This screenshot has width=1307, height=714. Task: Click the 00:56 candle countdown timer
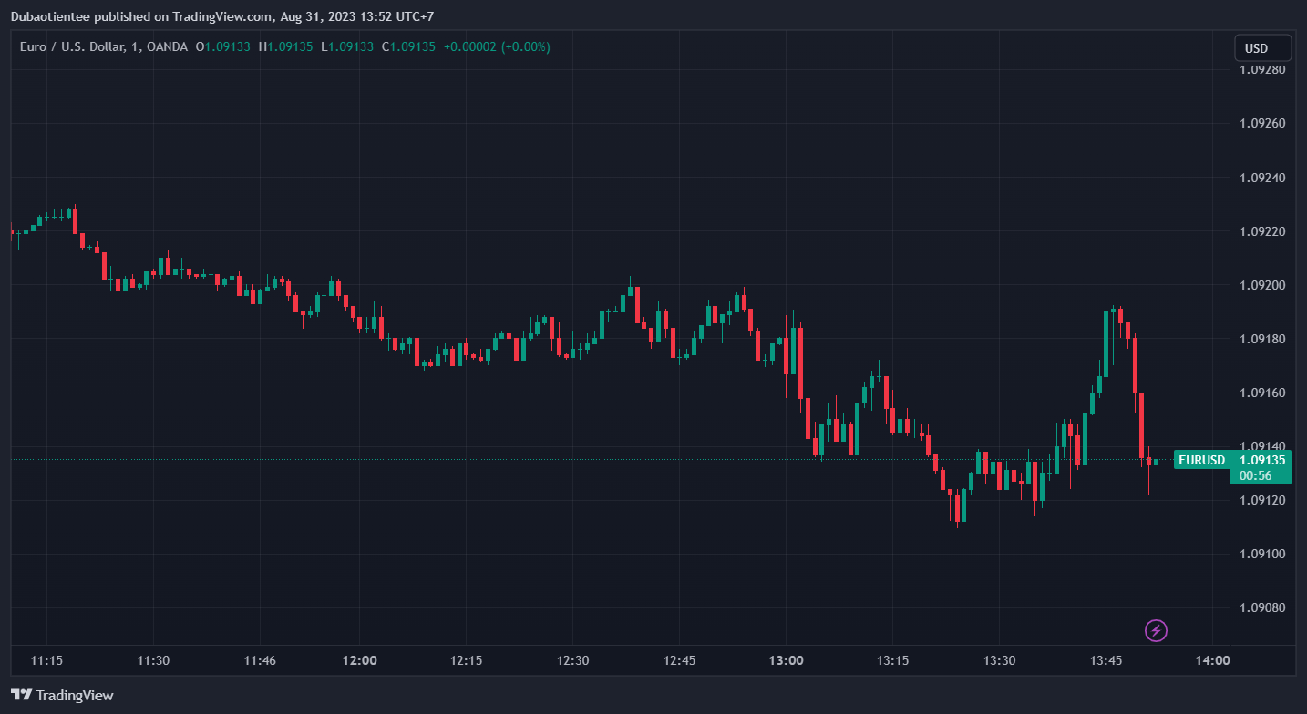[1255, 475]
